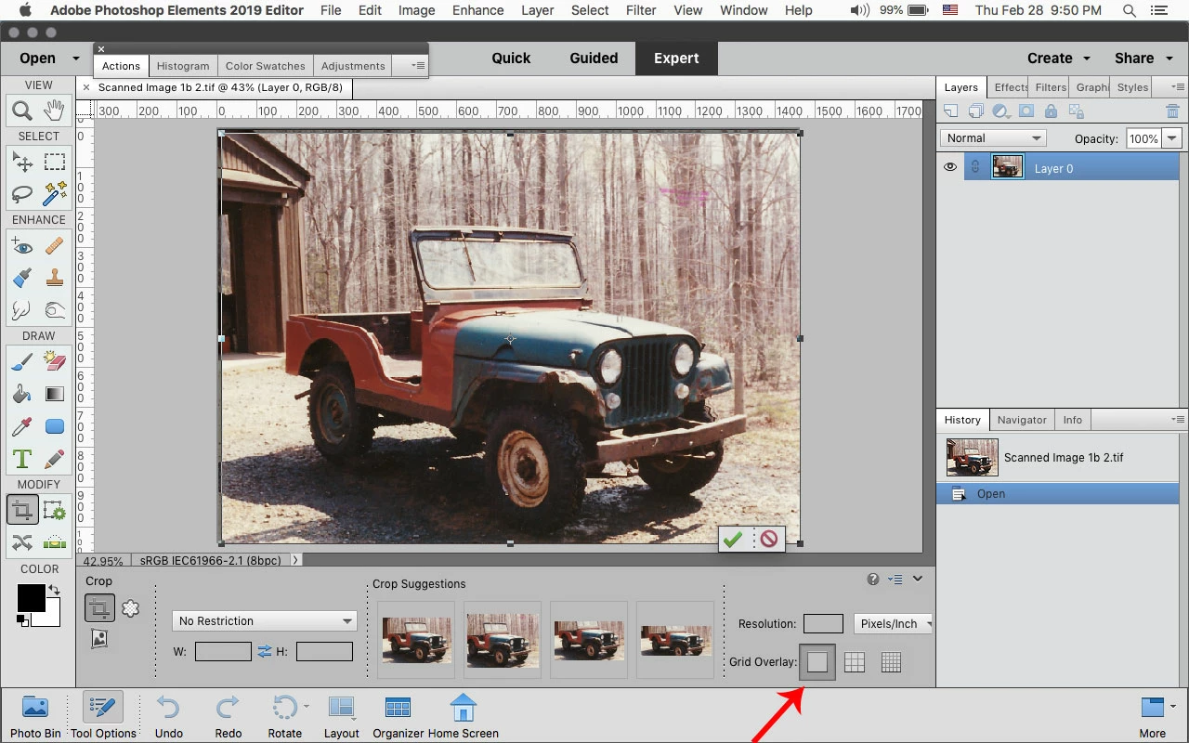Open the Enhance menu

click(478, 10)
